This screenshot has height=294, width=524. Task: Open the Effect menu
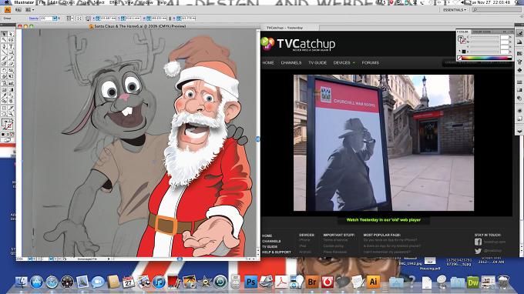114,2
